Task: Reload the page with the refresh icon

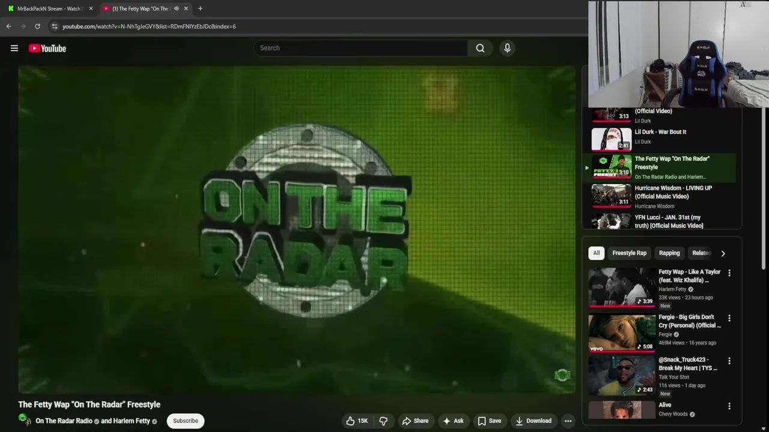Action: [37, 26]
